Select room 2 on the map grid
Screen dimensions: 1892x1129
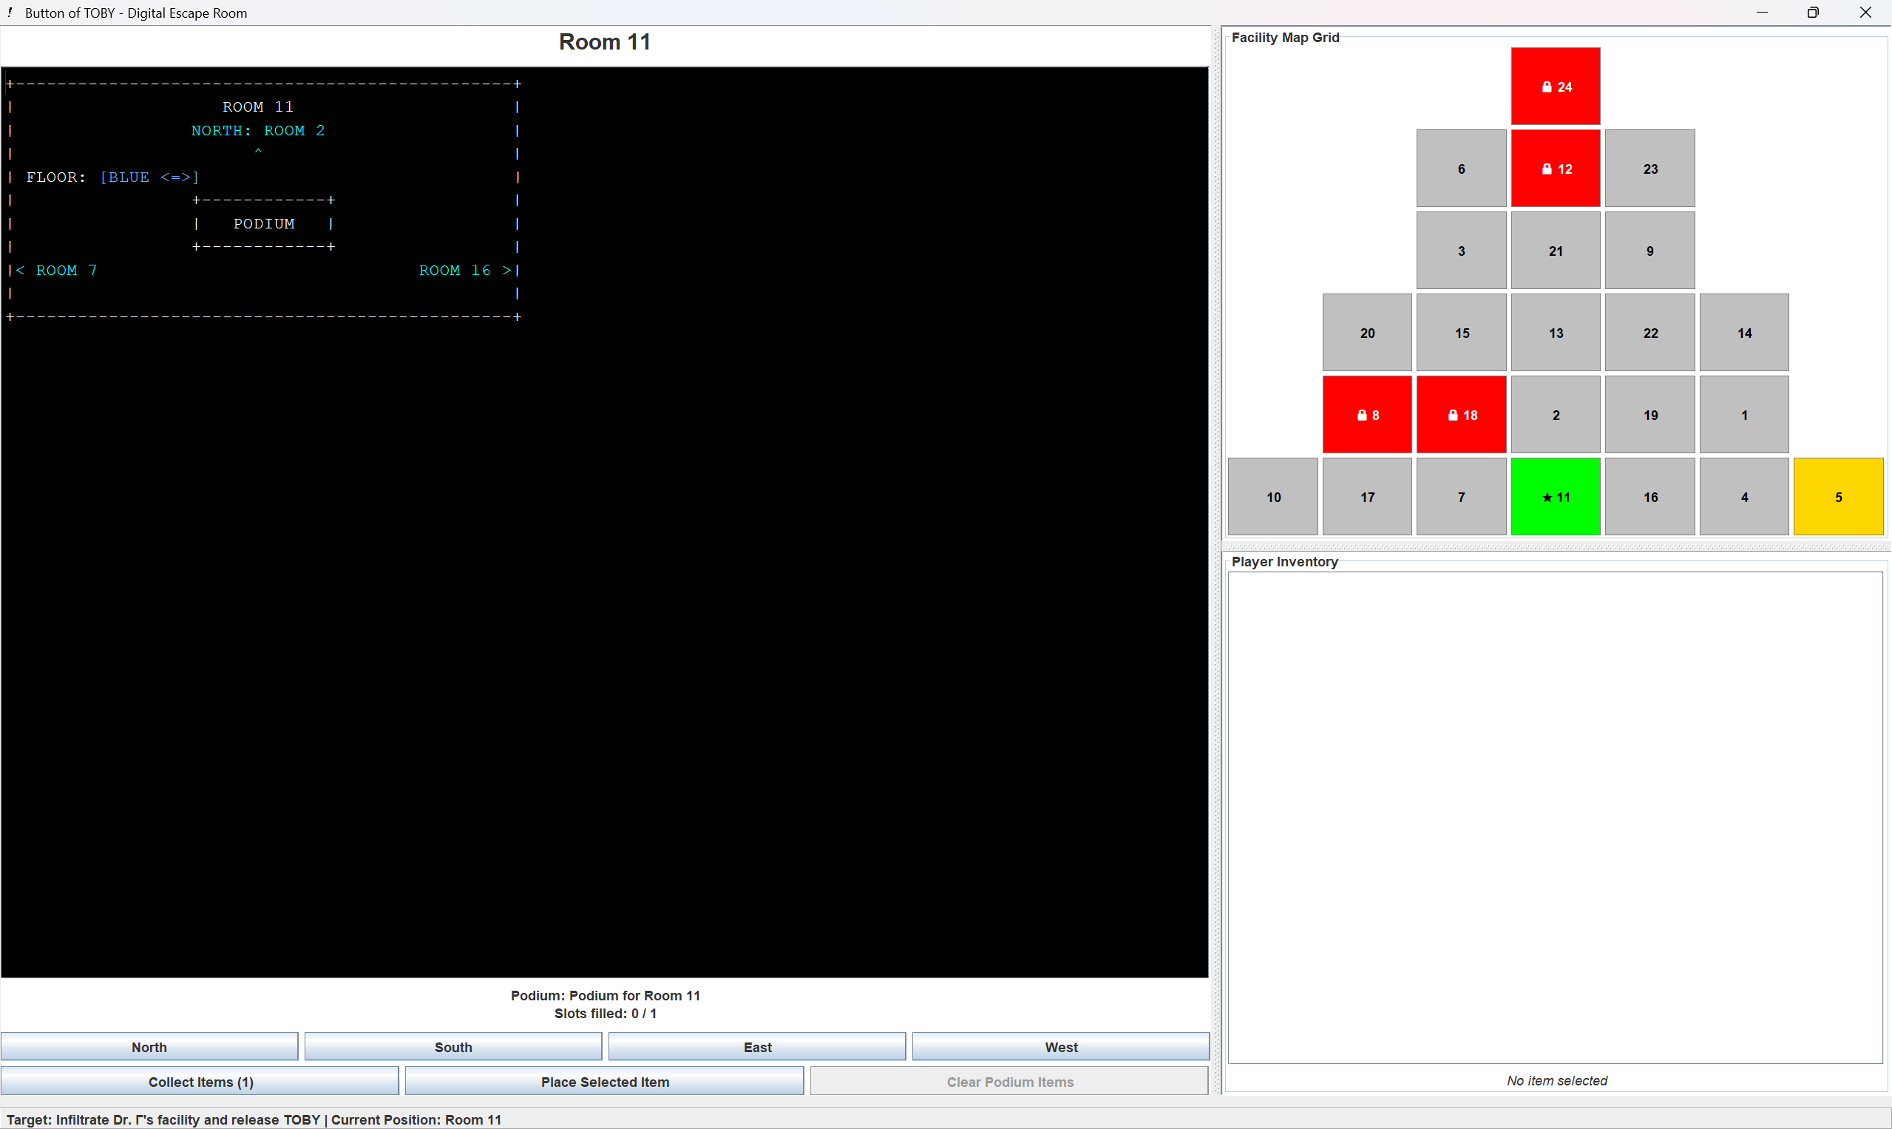click(1555, 415)
